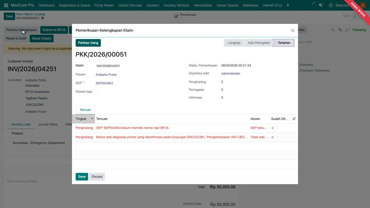The image size is (370, 208).
Task: Click the expand arrows icon in navbar
Action: [313, 3]
